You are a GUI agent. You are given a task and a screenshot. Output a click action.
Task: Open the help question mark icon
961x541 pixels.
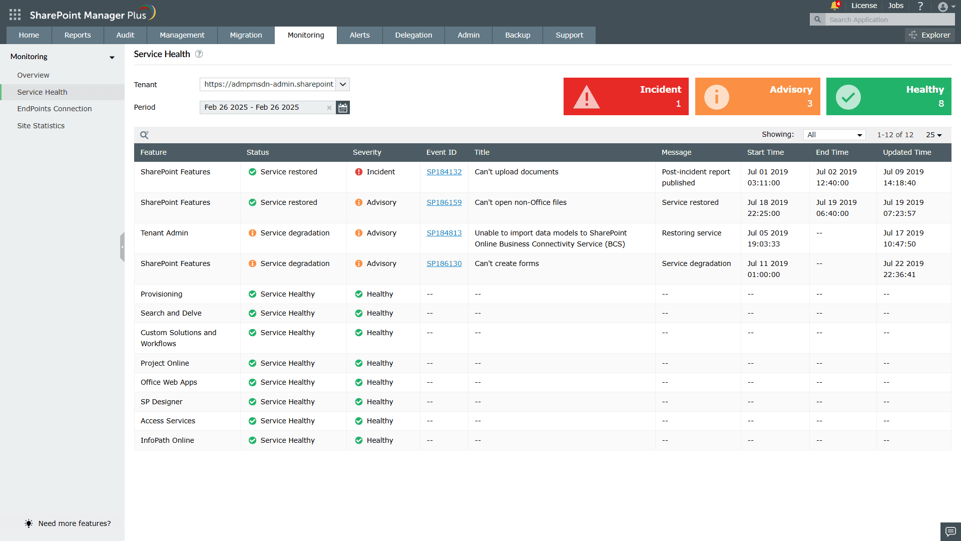click(920, 6)
